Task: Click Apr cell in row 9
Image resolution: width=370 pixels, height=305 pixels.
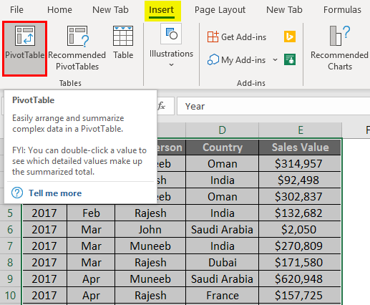Action: [91, 279]
